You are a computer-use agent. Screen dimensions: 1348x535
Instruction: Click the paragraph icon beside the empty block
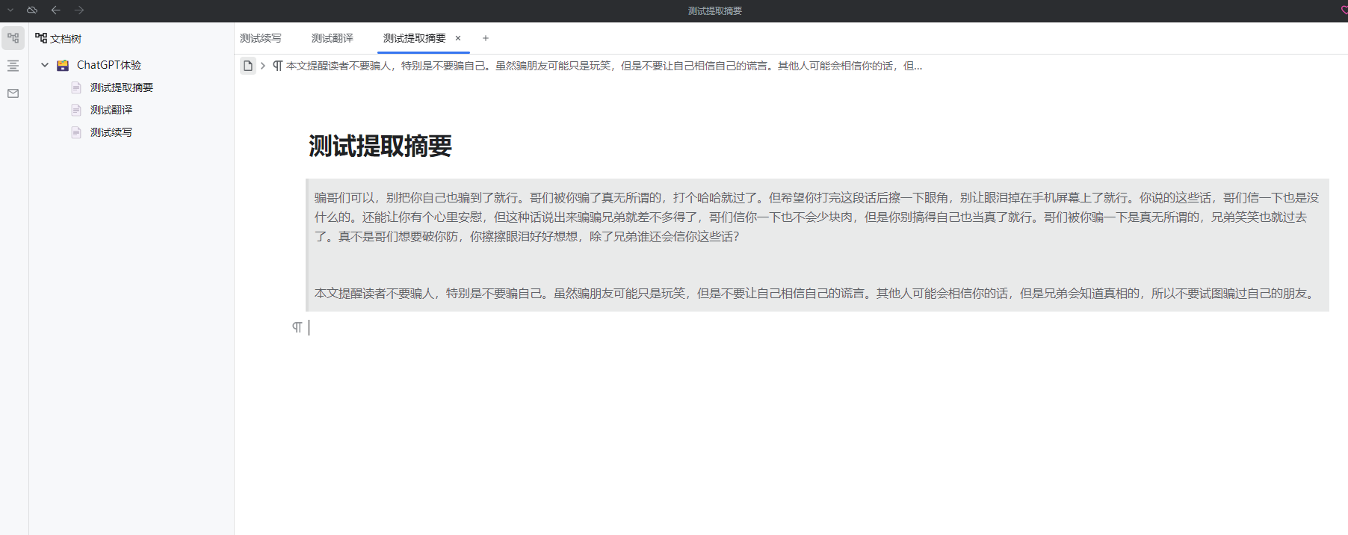point(297,327)
